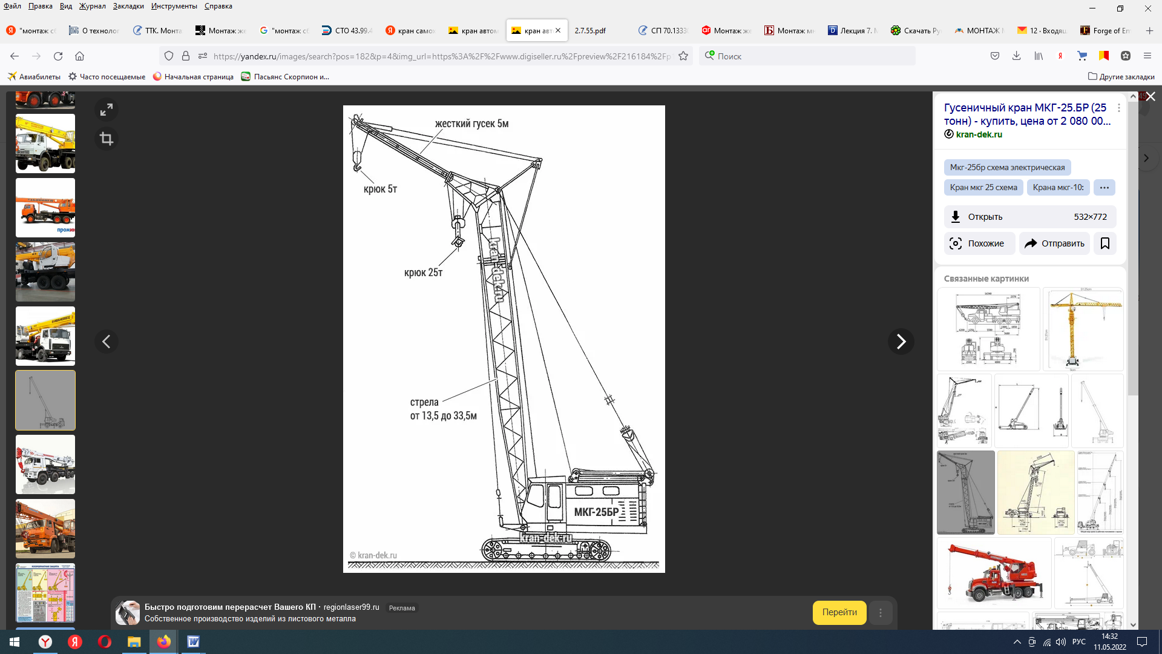The image size is (1162, 654).
Task: Click the Перейти ad button
Action: [839, 612]
